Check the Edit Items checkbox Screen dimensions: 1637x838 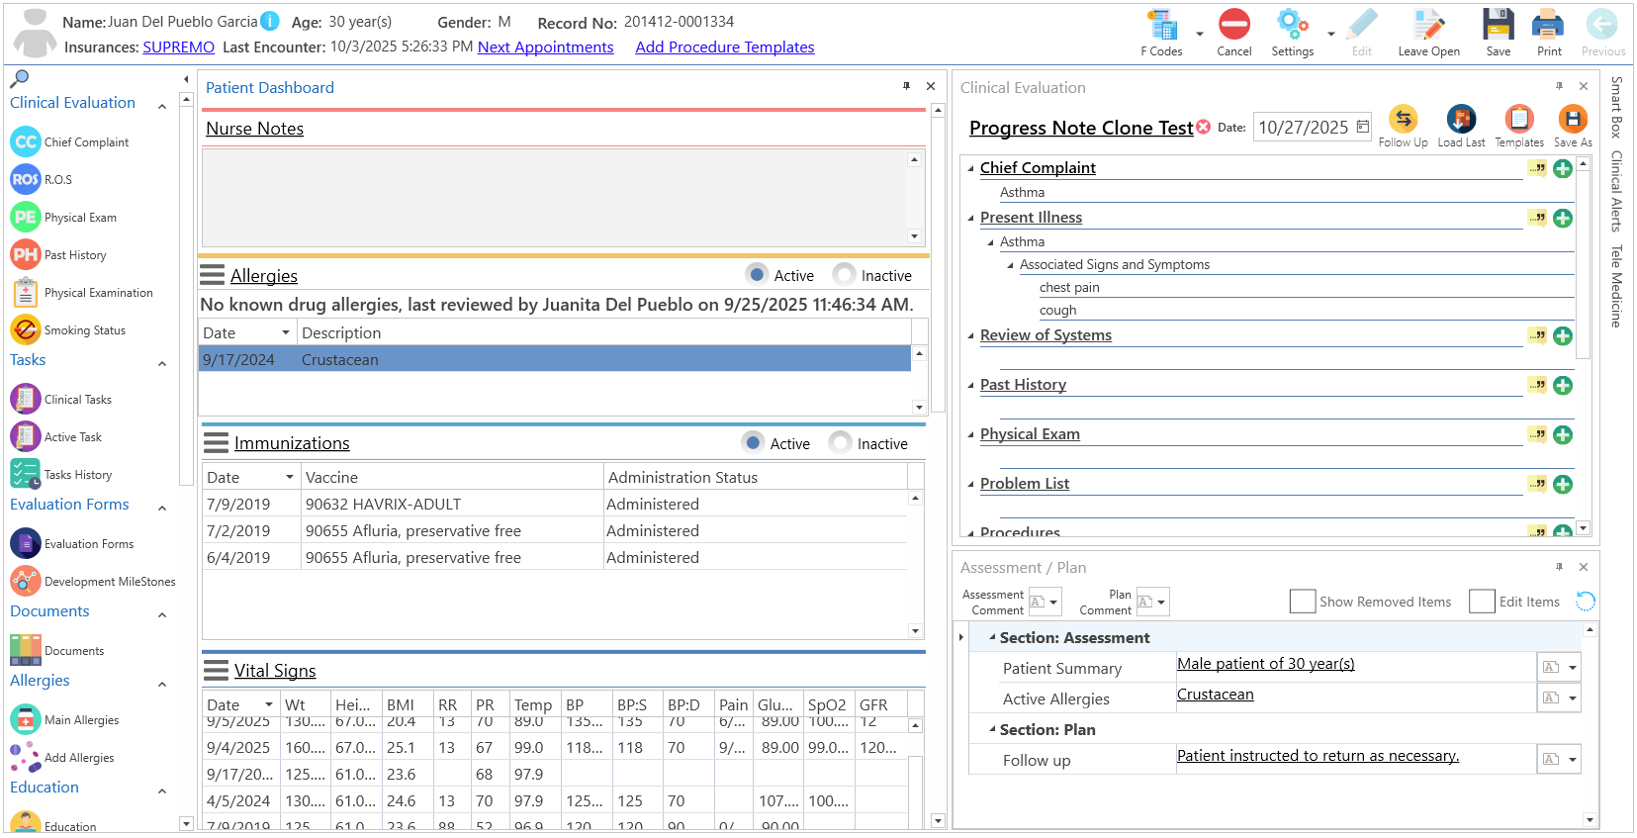point(1482,602)
